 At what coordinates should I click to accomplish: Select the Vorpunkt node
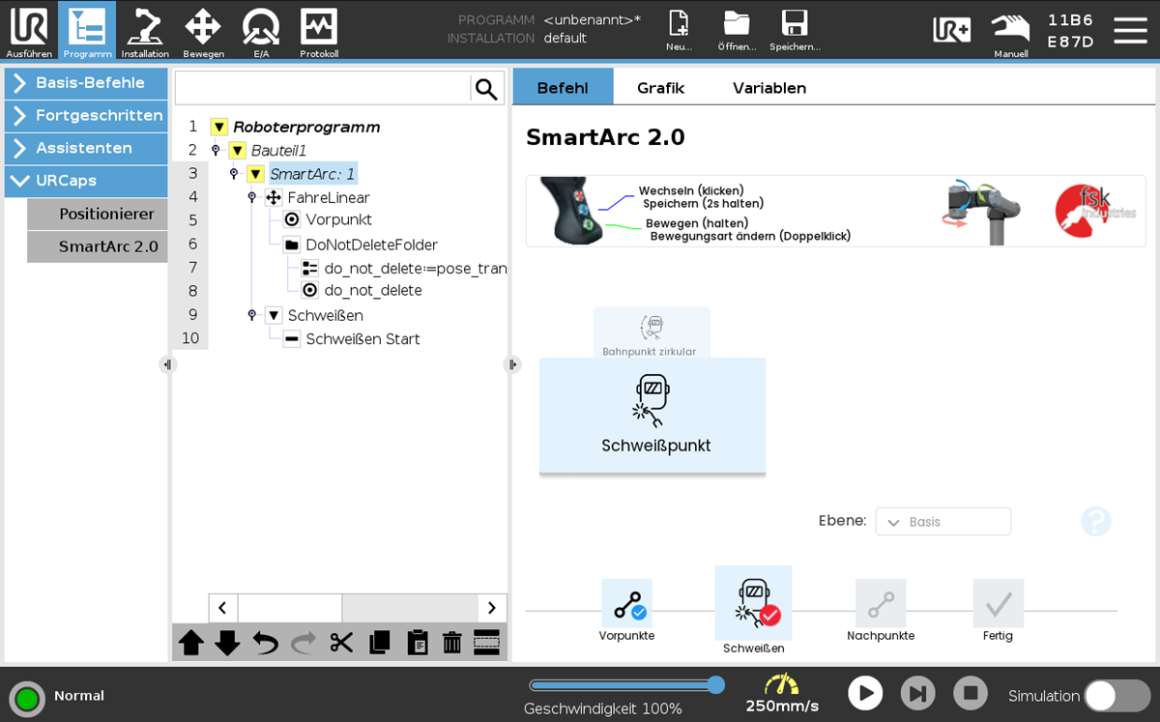(x=338, y=220)
